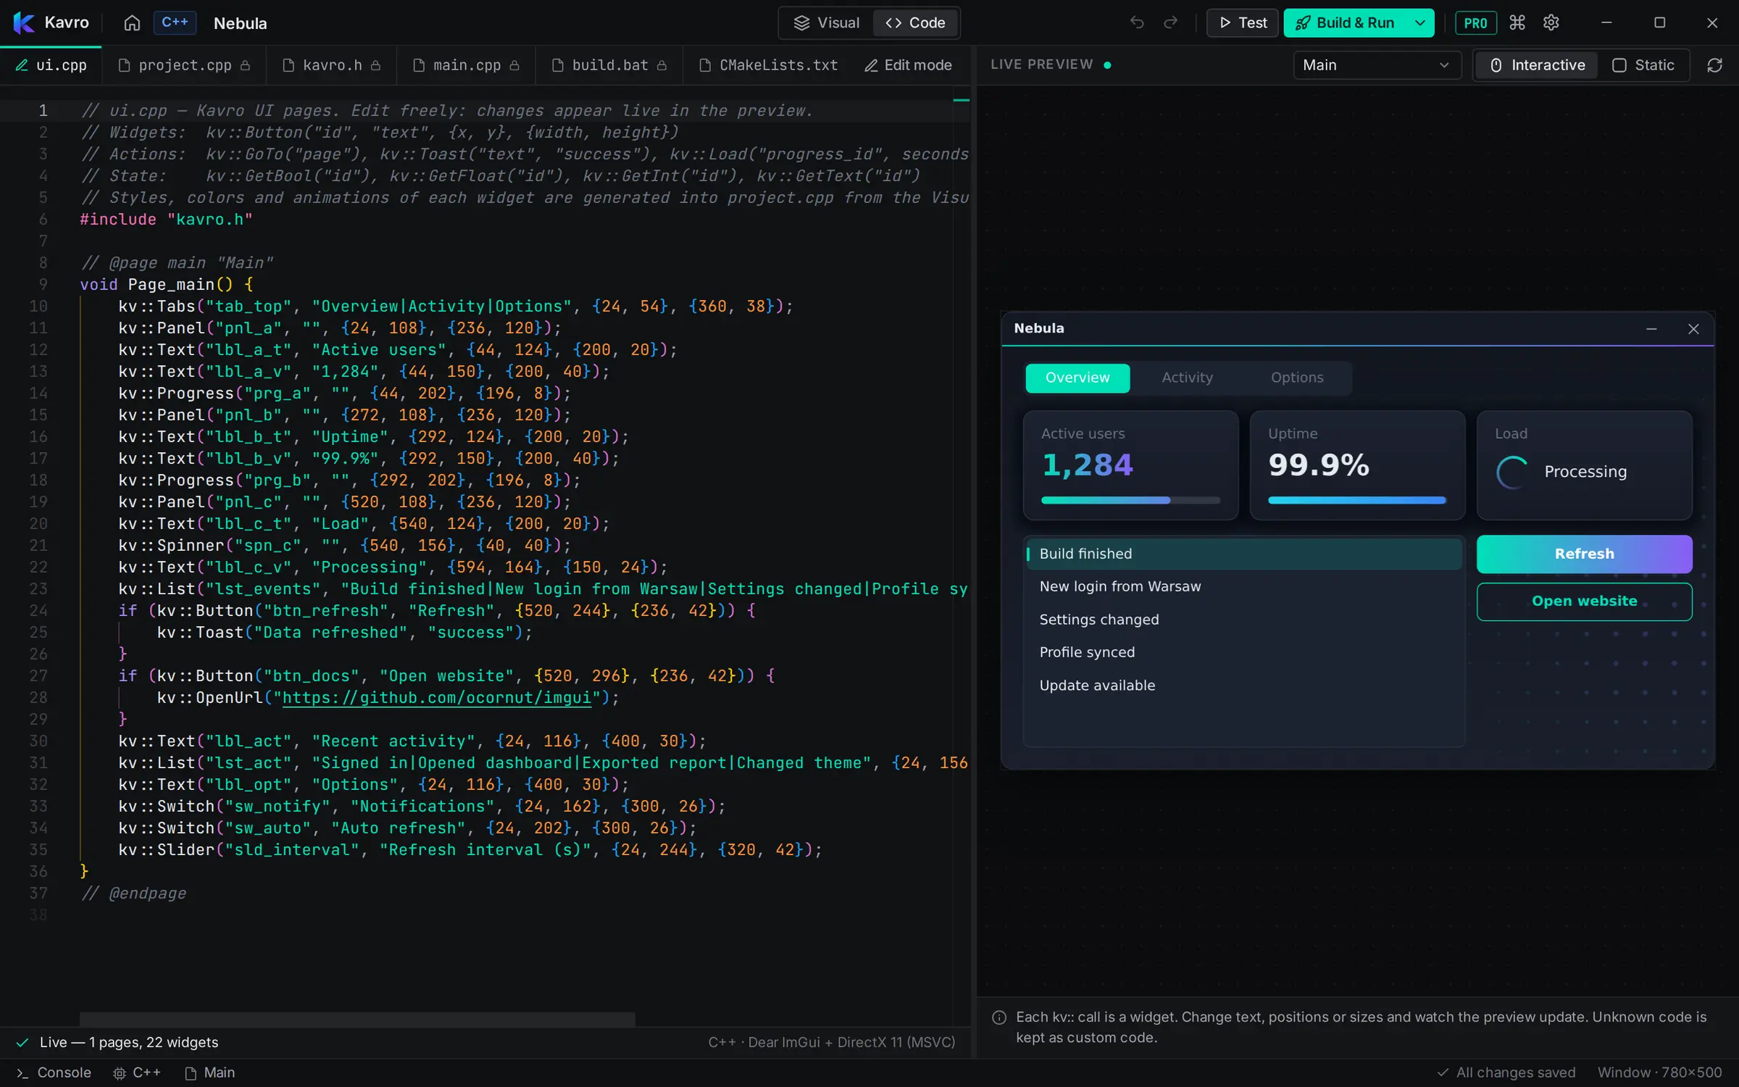Open the CMakeLists.txt tab
1739x1087 pixels.
click(x=769, y=65)
